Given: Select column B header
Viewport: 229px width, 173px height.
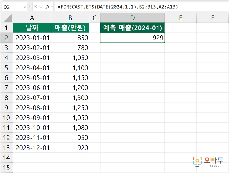Looking at the screenshot, I should click(70, 18).
